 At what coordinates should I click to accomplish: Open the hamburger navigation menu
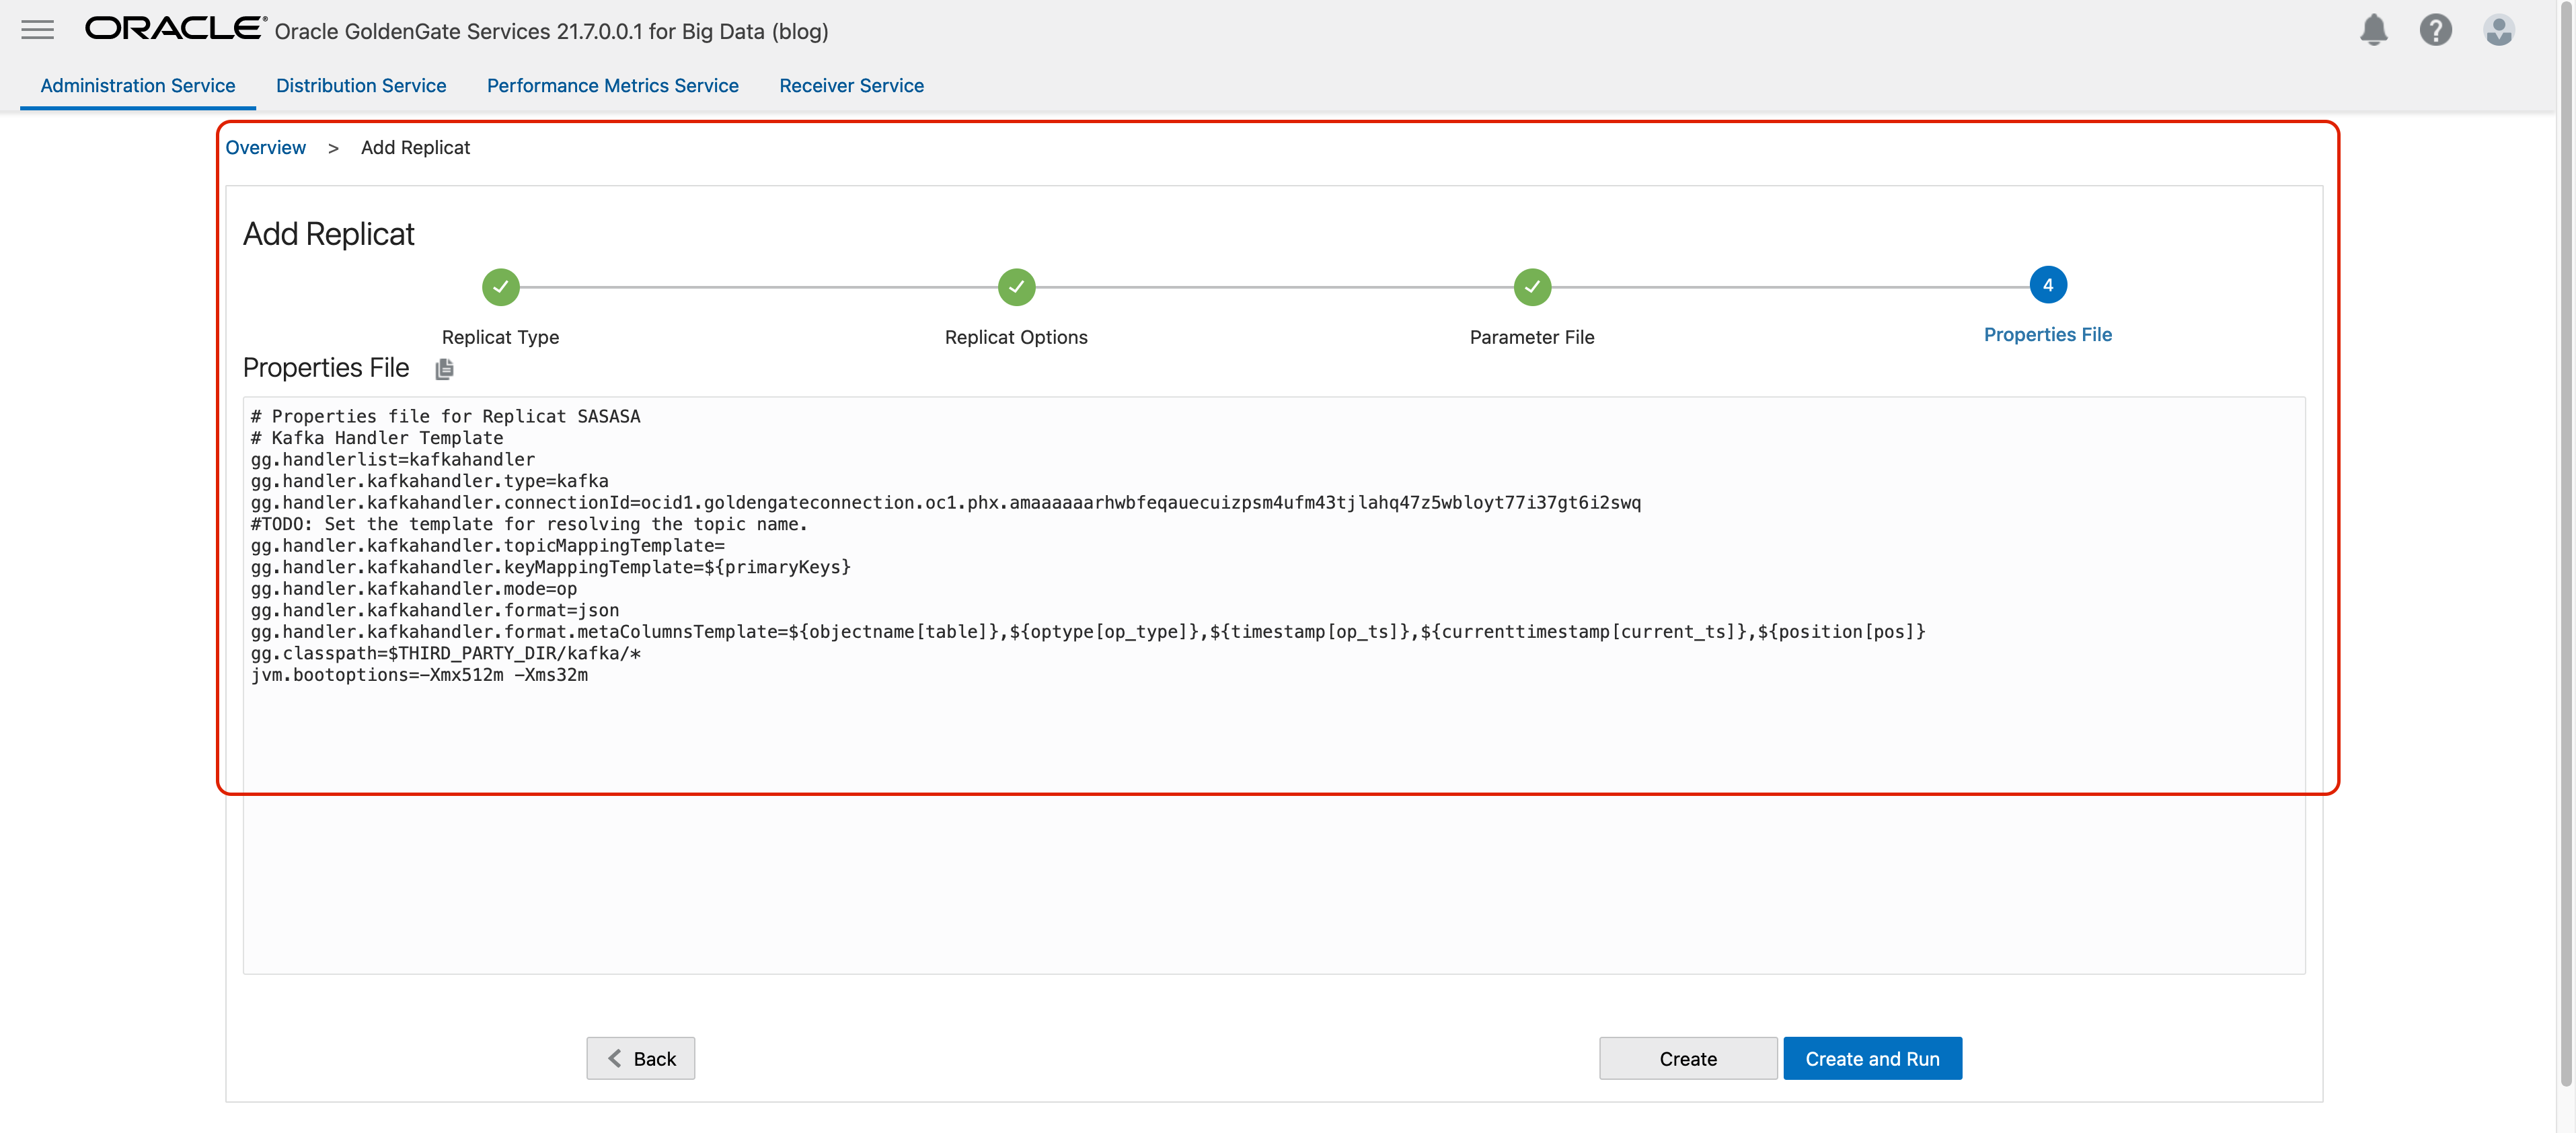pos(37,30)
